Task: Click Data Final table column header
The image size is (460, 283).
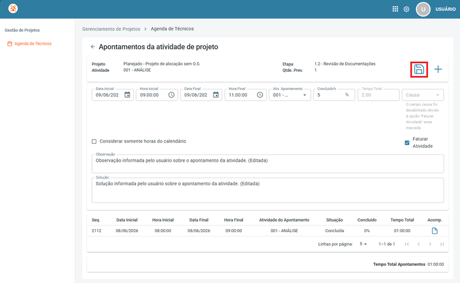Action: pos(199,220)
